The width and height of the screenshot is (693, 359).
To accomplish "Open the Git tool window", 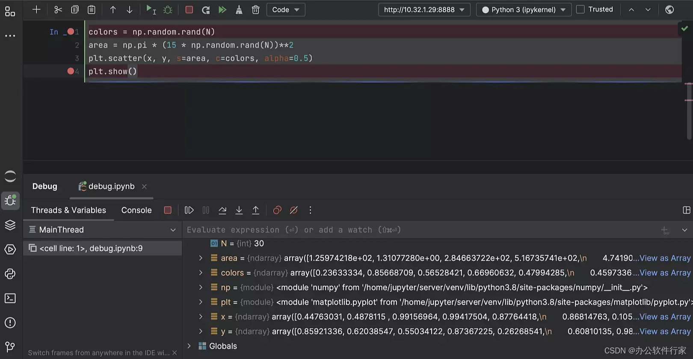I will (10, 347).
